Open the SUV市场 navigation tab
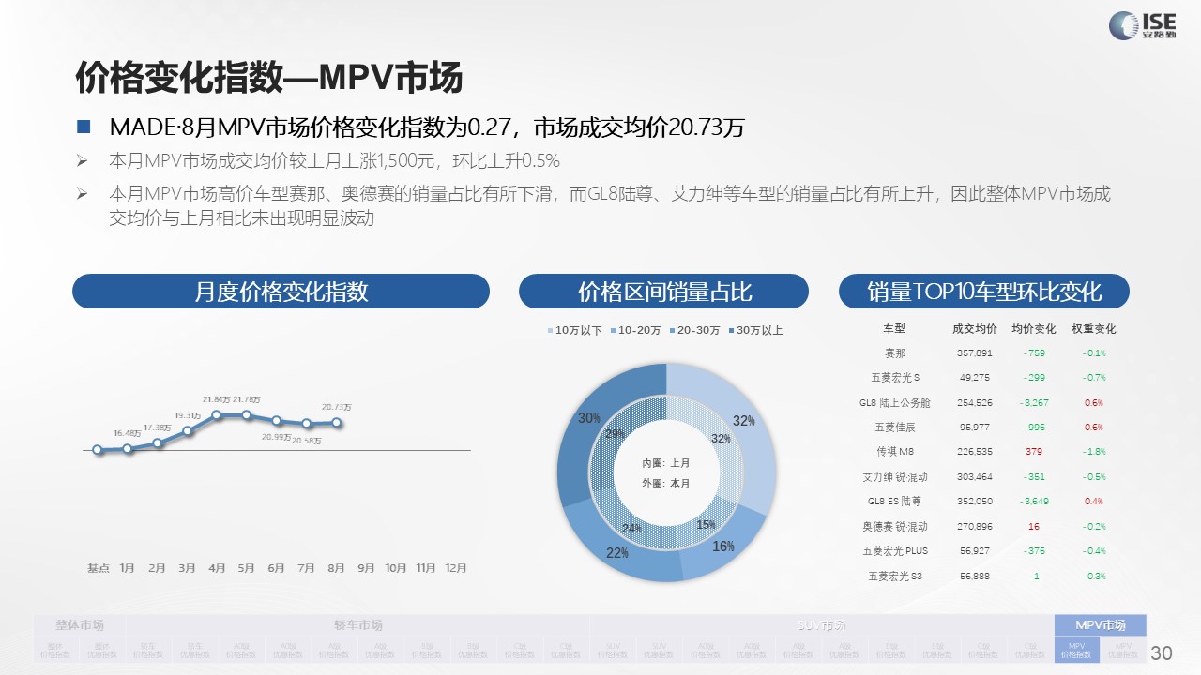The height and width of the screenshot is (675, 1201). (x=821, y=625)
